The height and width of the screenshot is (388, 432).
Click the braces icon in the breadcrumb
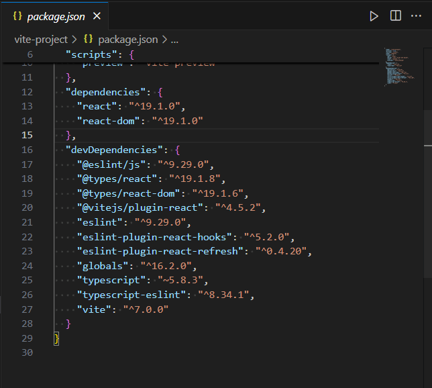click(88, 39)
